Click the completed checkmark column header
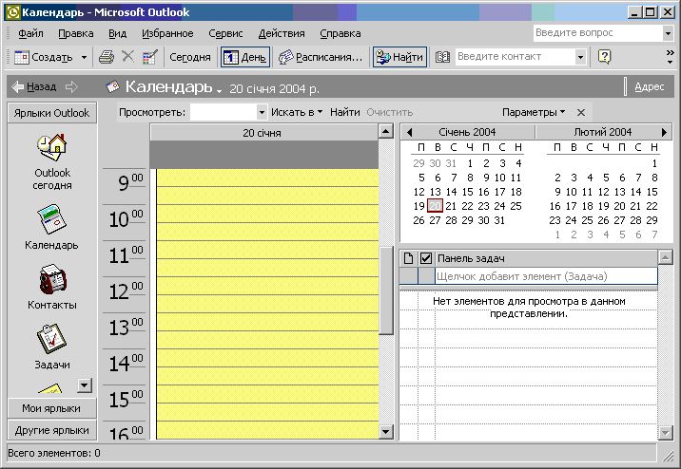Image resolution: width=681 pixels, height=469 pixels. (426, 259)
